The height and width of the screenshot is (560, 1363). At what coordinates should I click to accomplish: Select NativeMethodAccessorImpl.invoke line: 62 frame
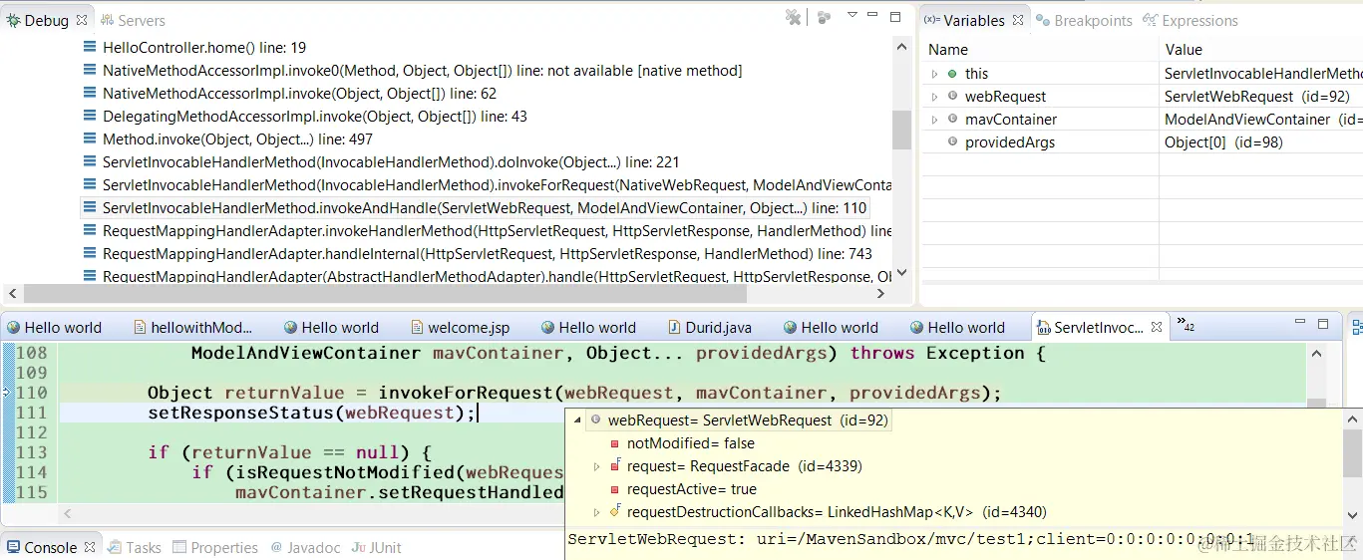coord(299,94)
